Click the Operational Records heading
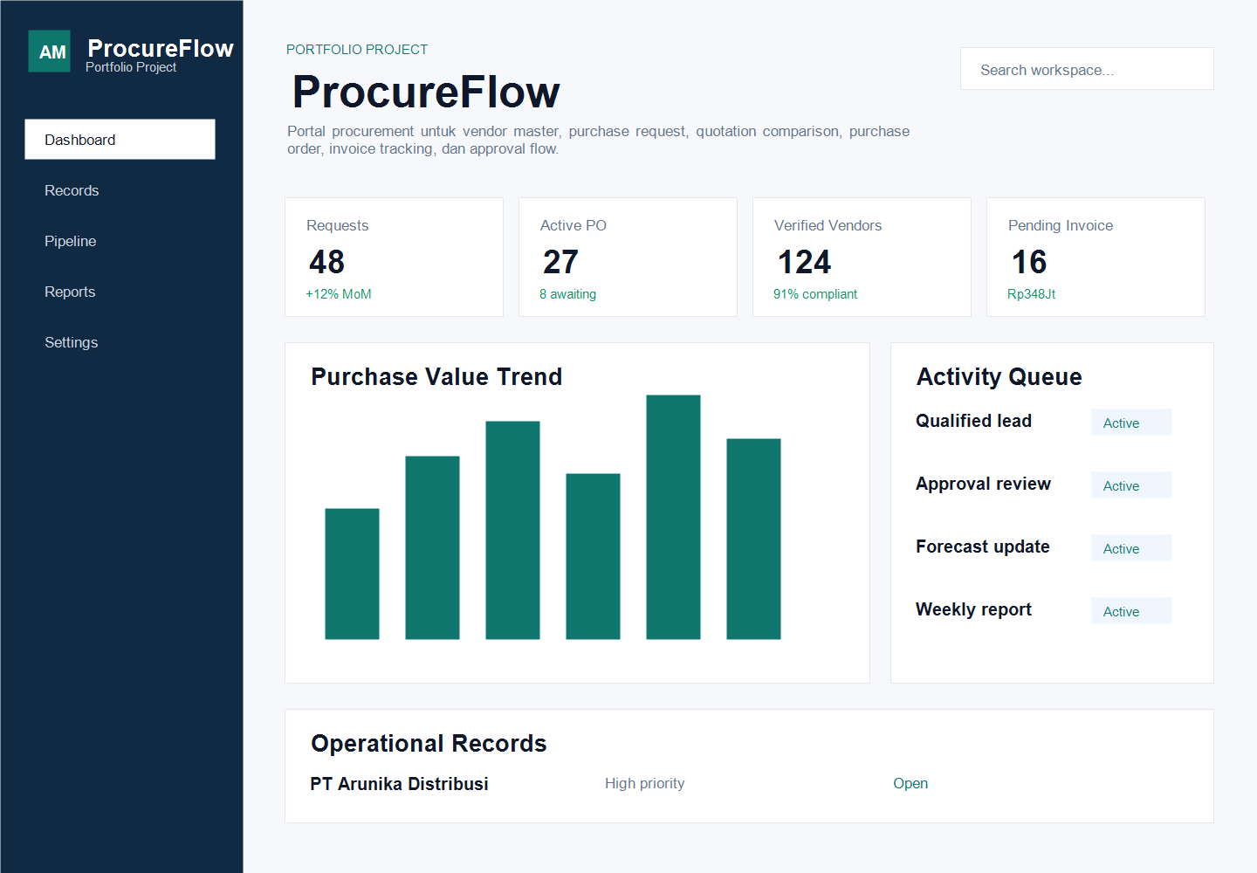The width and height of the screenshot is (1257, 873). click(x=429, y=743)
